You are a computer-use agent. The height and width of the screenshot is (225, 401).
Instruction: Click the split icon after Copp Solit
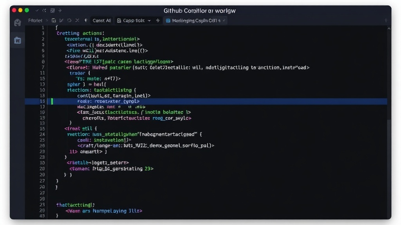(158, 20)
